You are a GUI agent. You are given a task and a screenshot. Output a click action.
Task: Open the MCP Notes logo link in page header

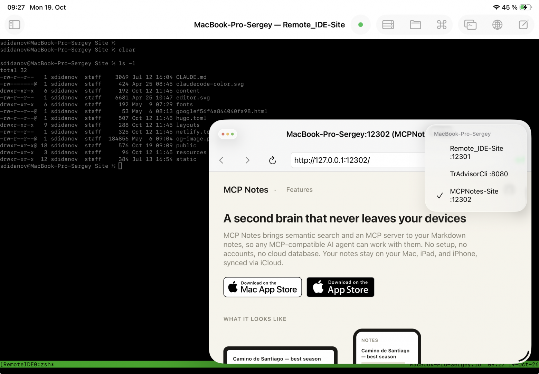pyautogui.click(x=246, y=190)
